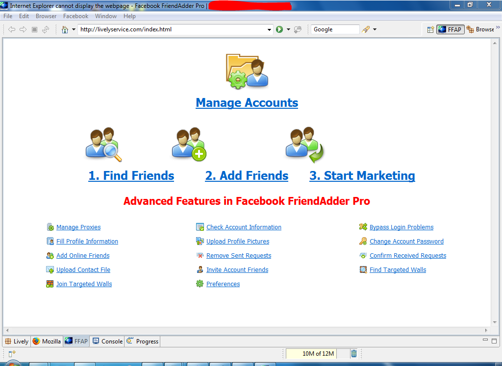This screenshot has height=366, width=502.
Task: Click the Confirm Received Requests icon
Action: tap(363, 256)
